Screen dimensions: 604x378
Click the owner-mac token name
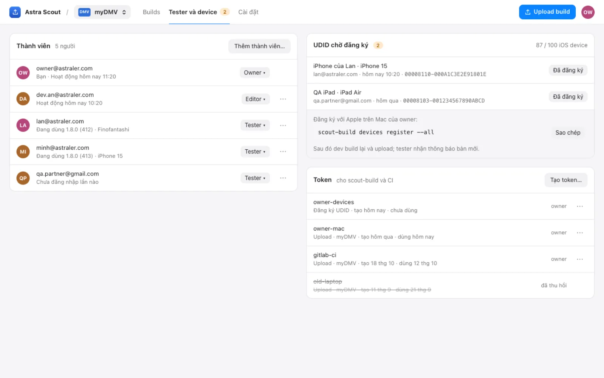point(329,229)
